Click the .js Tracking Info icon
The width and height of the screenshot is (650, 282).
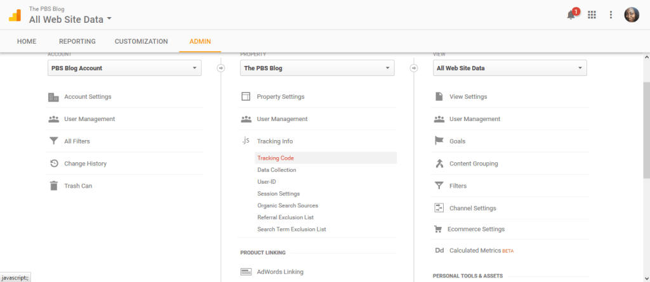click(x=246, y=141)
